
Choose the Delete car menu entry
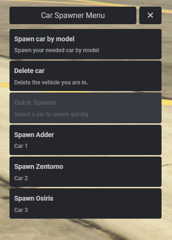86,76
